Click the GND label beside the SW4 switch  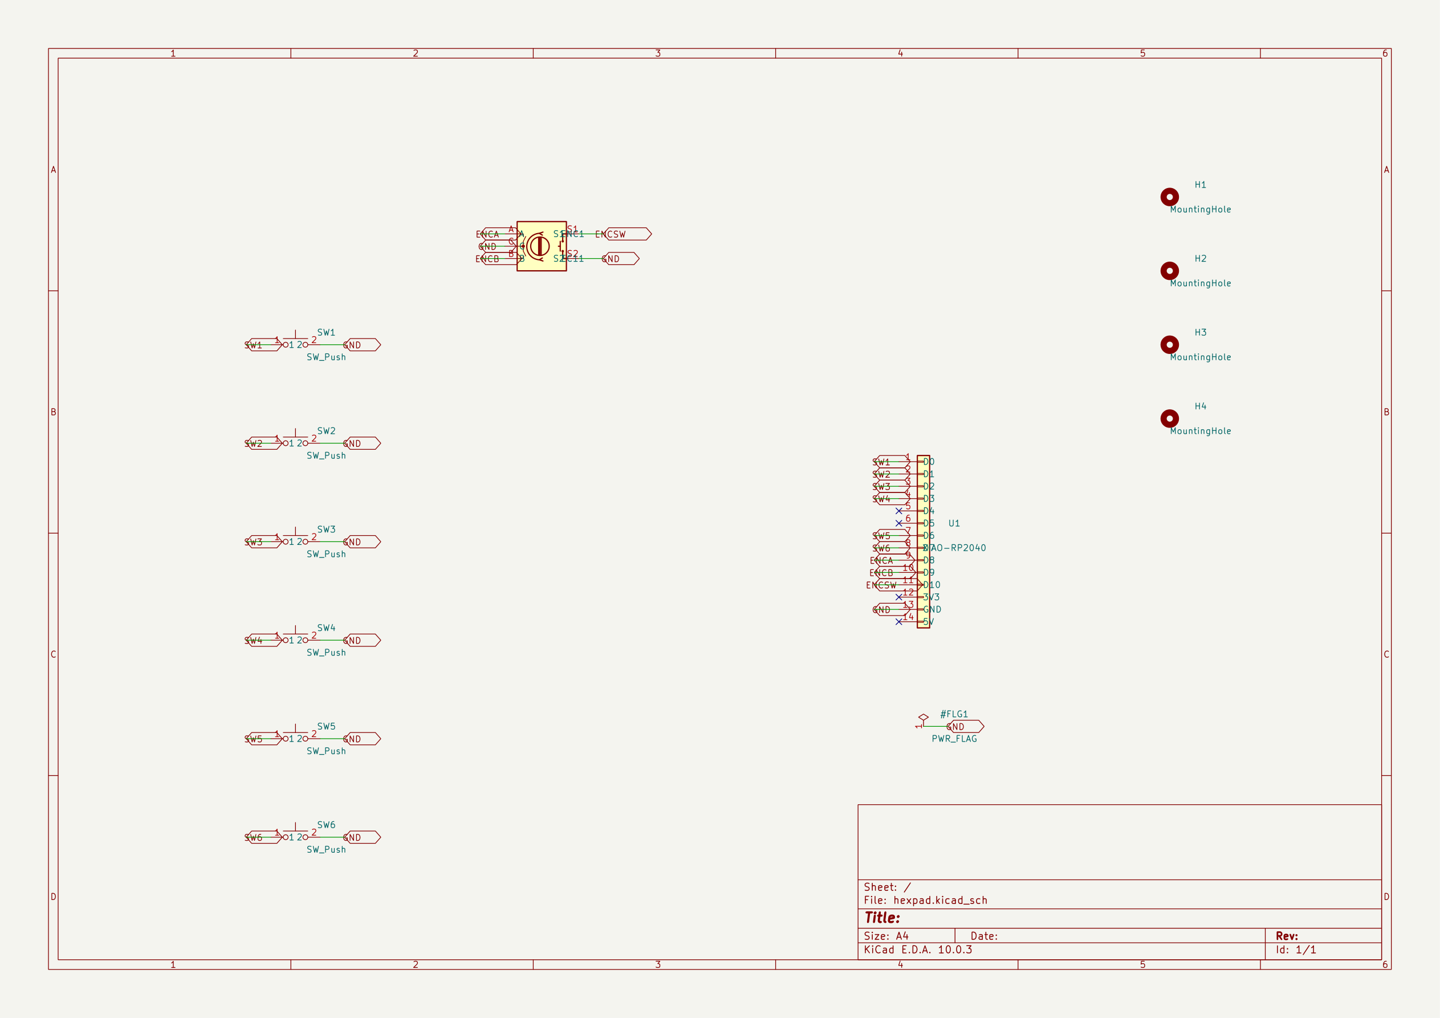pos(362,640)
